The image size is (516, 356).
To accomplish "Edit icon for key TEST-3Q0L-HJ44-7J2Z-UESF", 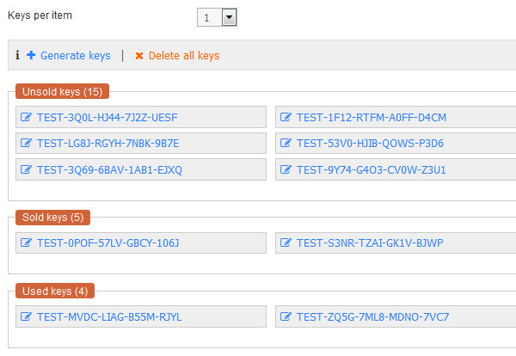I will [x=26, y=117].
